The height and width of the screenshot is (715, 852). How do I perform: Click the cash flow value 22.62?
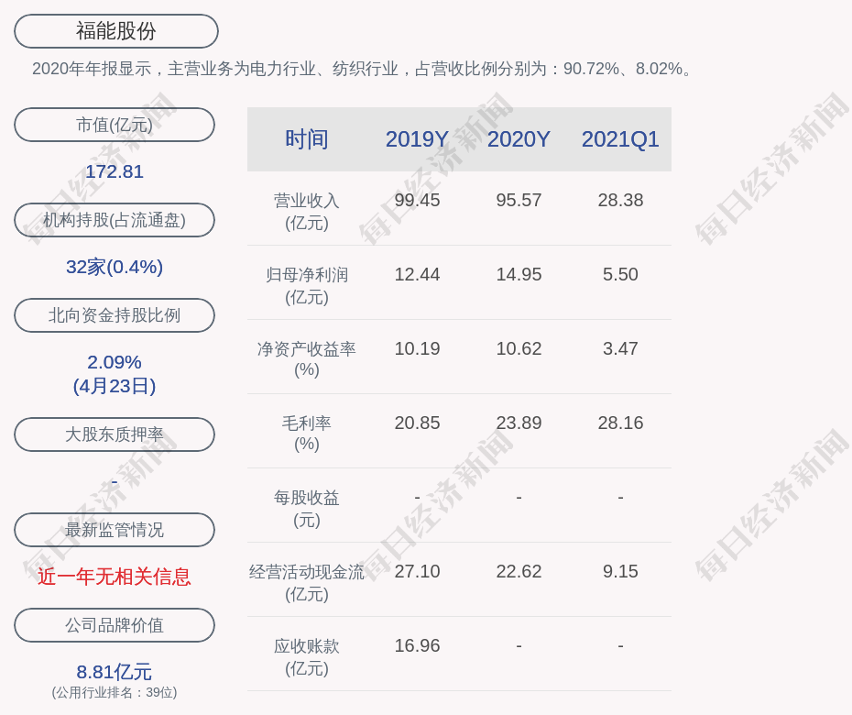(x=519, y=571)
